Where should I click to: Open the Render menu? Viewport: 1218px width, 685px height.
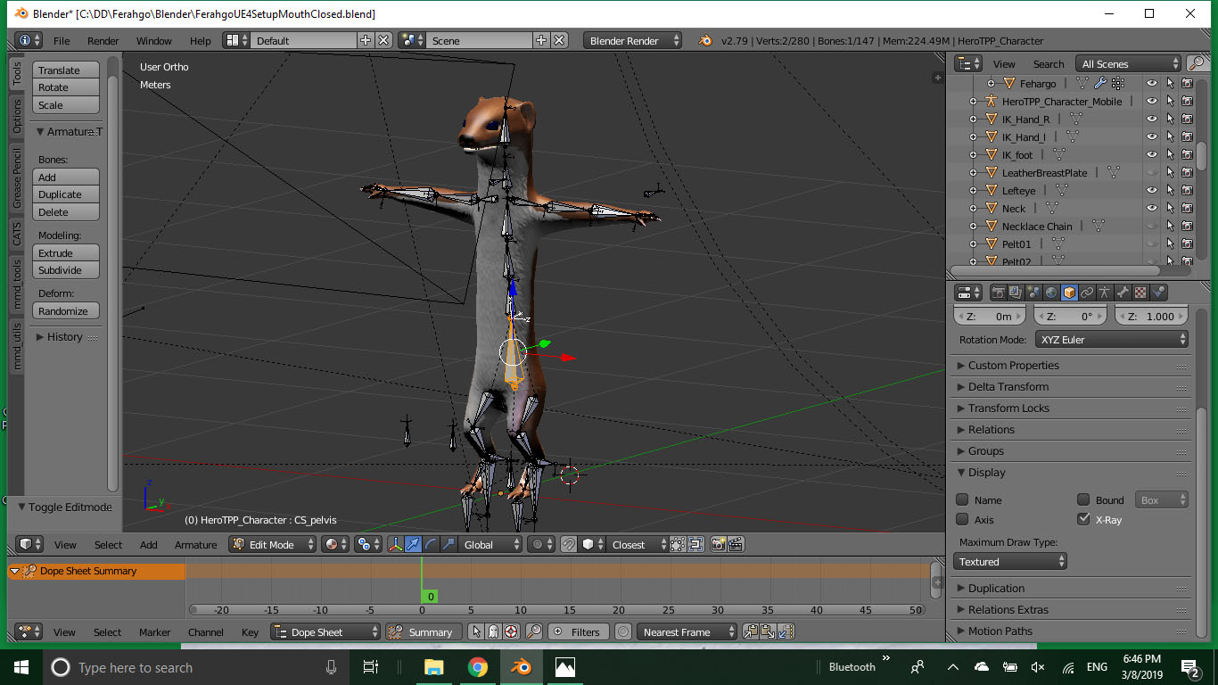pos(103,41)
